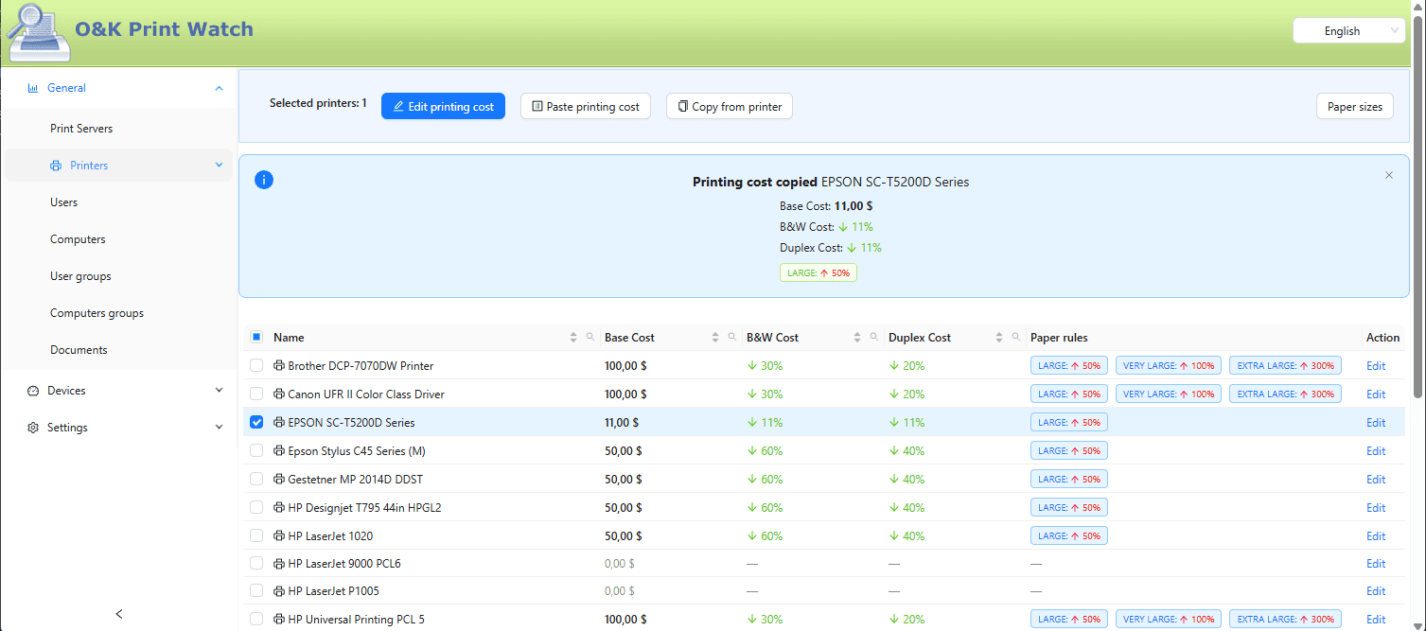Click Edit for the Brother DCP-7070DW row
Screen dimensions: 1426x631
(x=1376, y=366)
